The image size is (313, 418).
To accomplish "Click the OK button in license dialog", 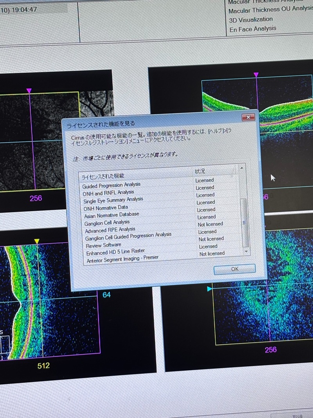I will (234, 269).
